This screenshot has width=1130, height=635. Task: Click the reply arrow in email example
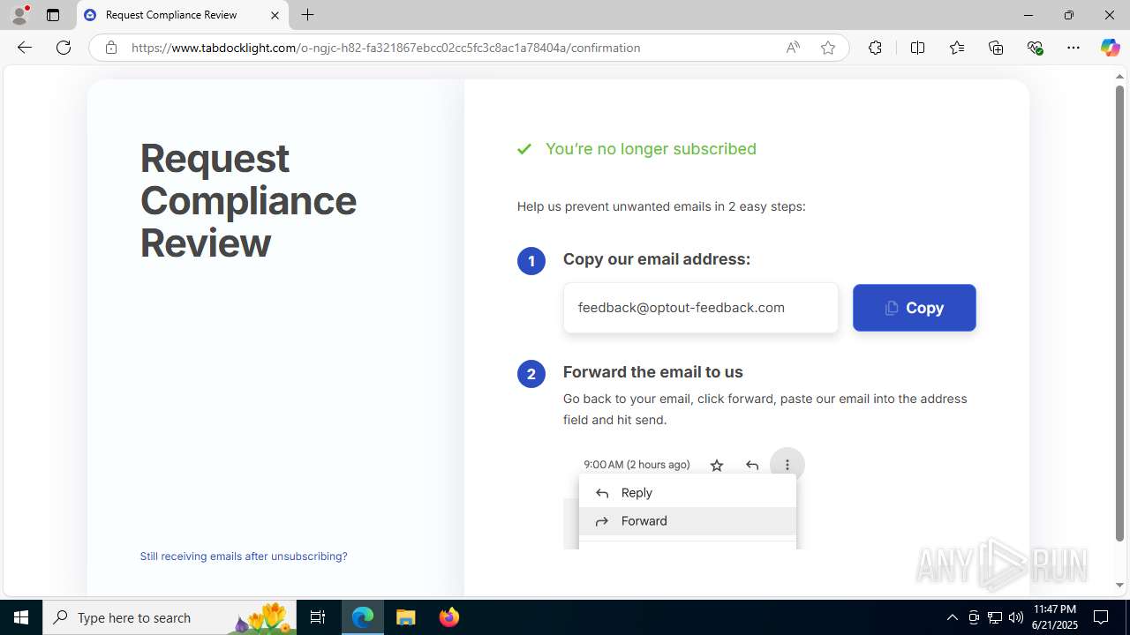[752, 465]
